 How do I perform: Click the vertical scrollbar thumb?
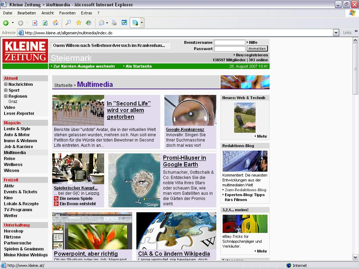[x=355, y=69]
